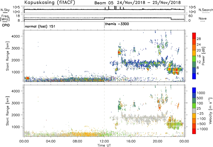This screenshot has width=213, height=147.
Task: Pick the 25 to 100 light green velocity swatch
Action: (194, 106)
